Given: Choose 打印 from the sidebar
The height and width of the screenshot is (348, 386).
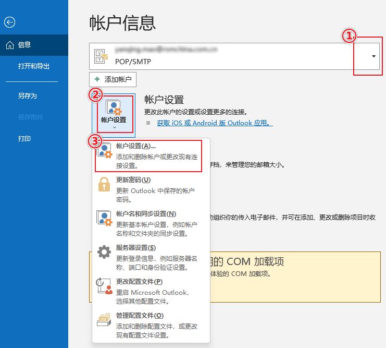Looking at the screenshot, I should (24, 138).
